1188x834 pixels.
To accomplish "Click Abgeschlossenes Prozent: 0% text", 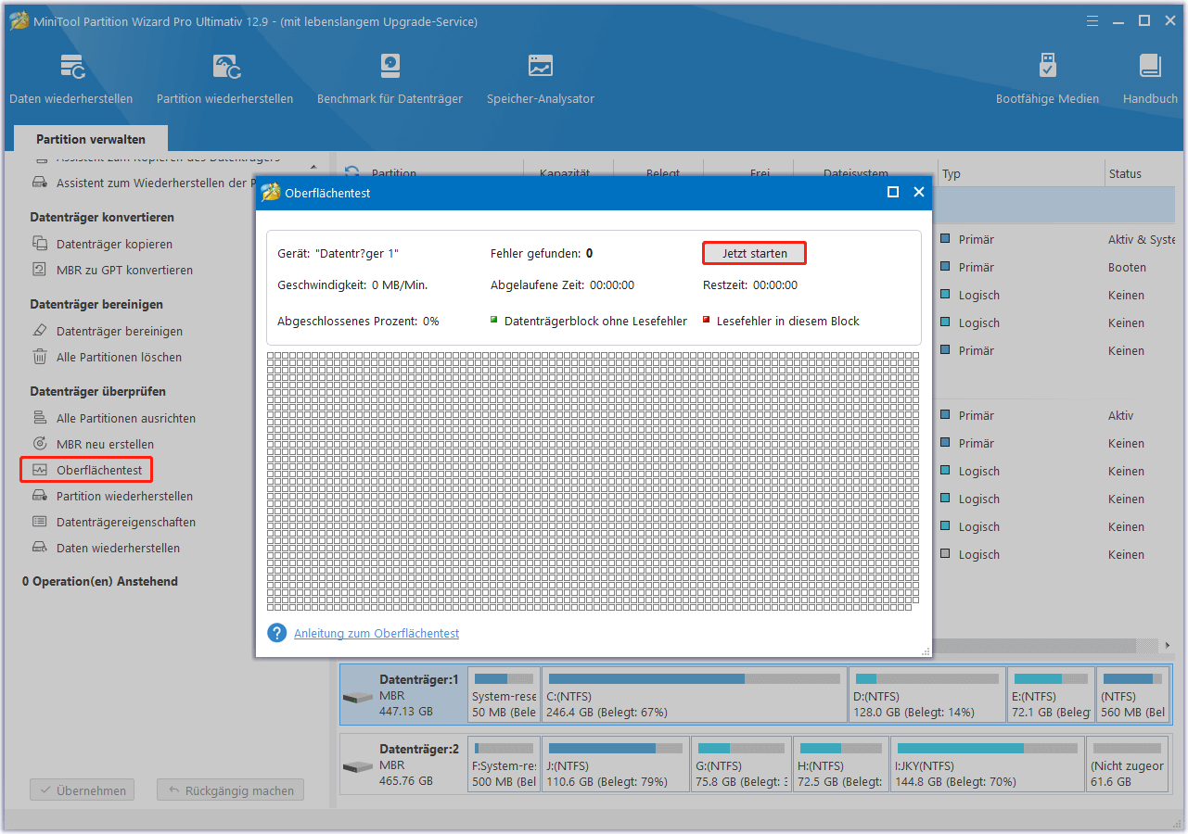I will pos(358,321).
